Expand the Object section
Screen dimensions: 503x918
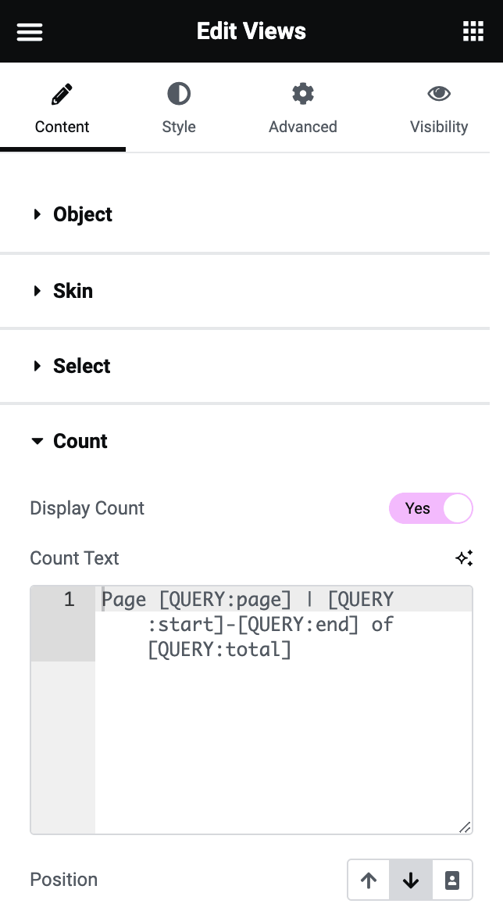pyautogui.click(x=83, y=214)
